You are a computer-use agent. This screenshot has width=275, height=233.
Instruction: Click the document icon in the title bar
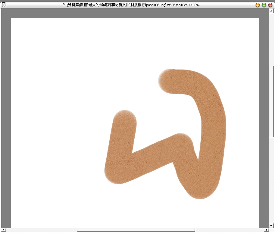[x=4, y=5]
